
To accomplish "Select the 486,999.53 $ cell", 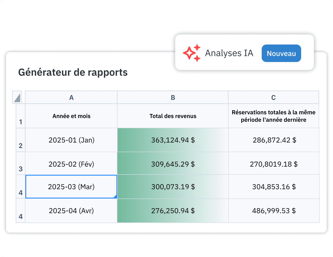I will 274,211.
